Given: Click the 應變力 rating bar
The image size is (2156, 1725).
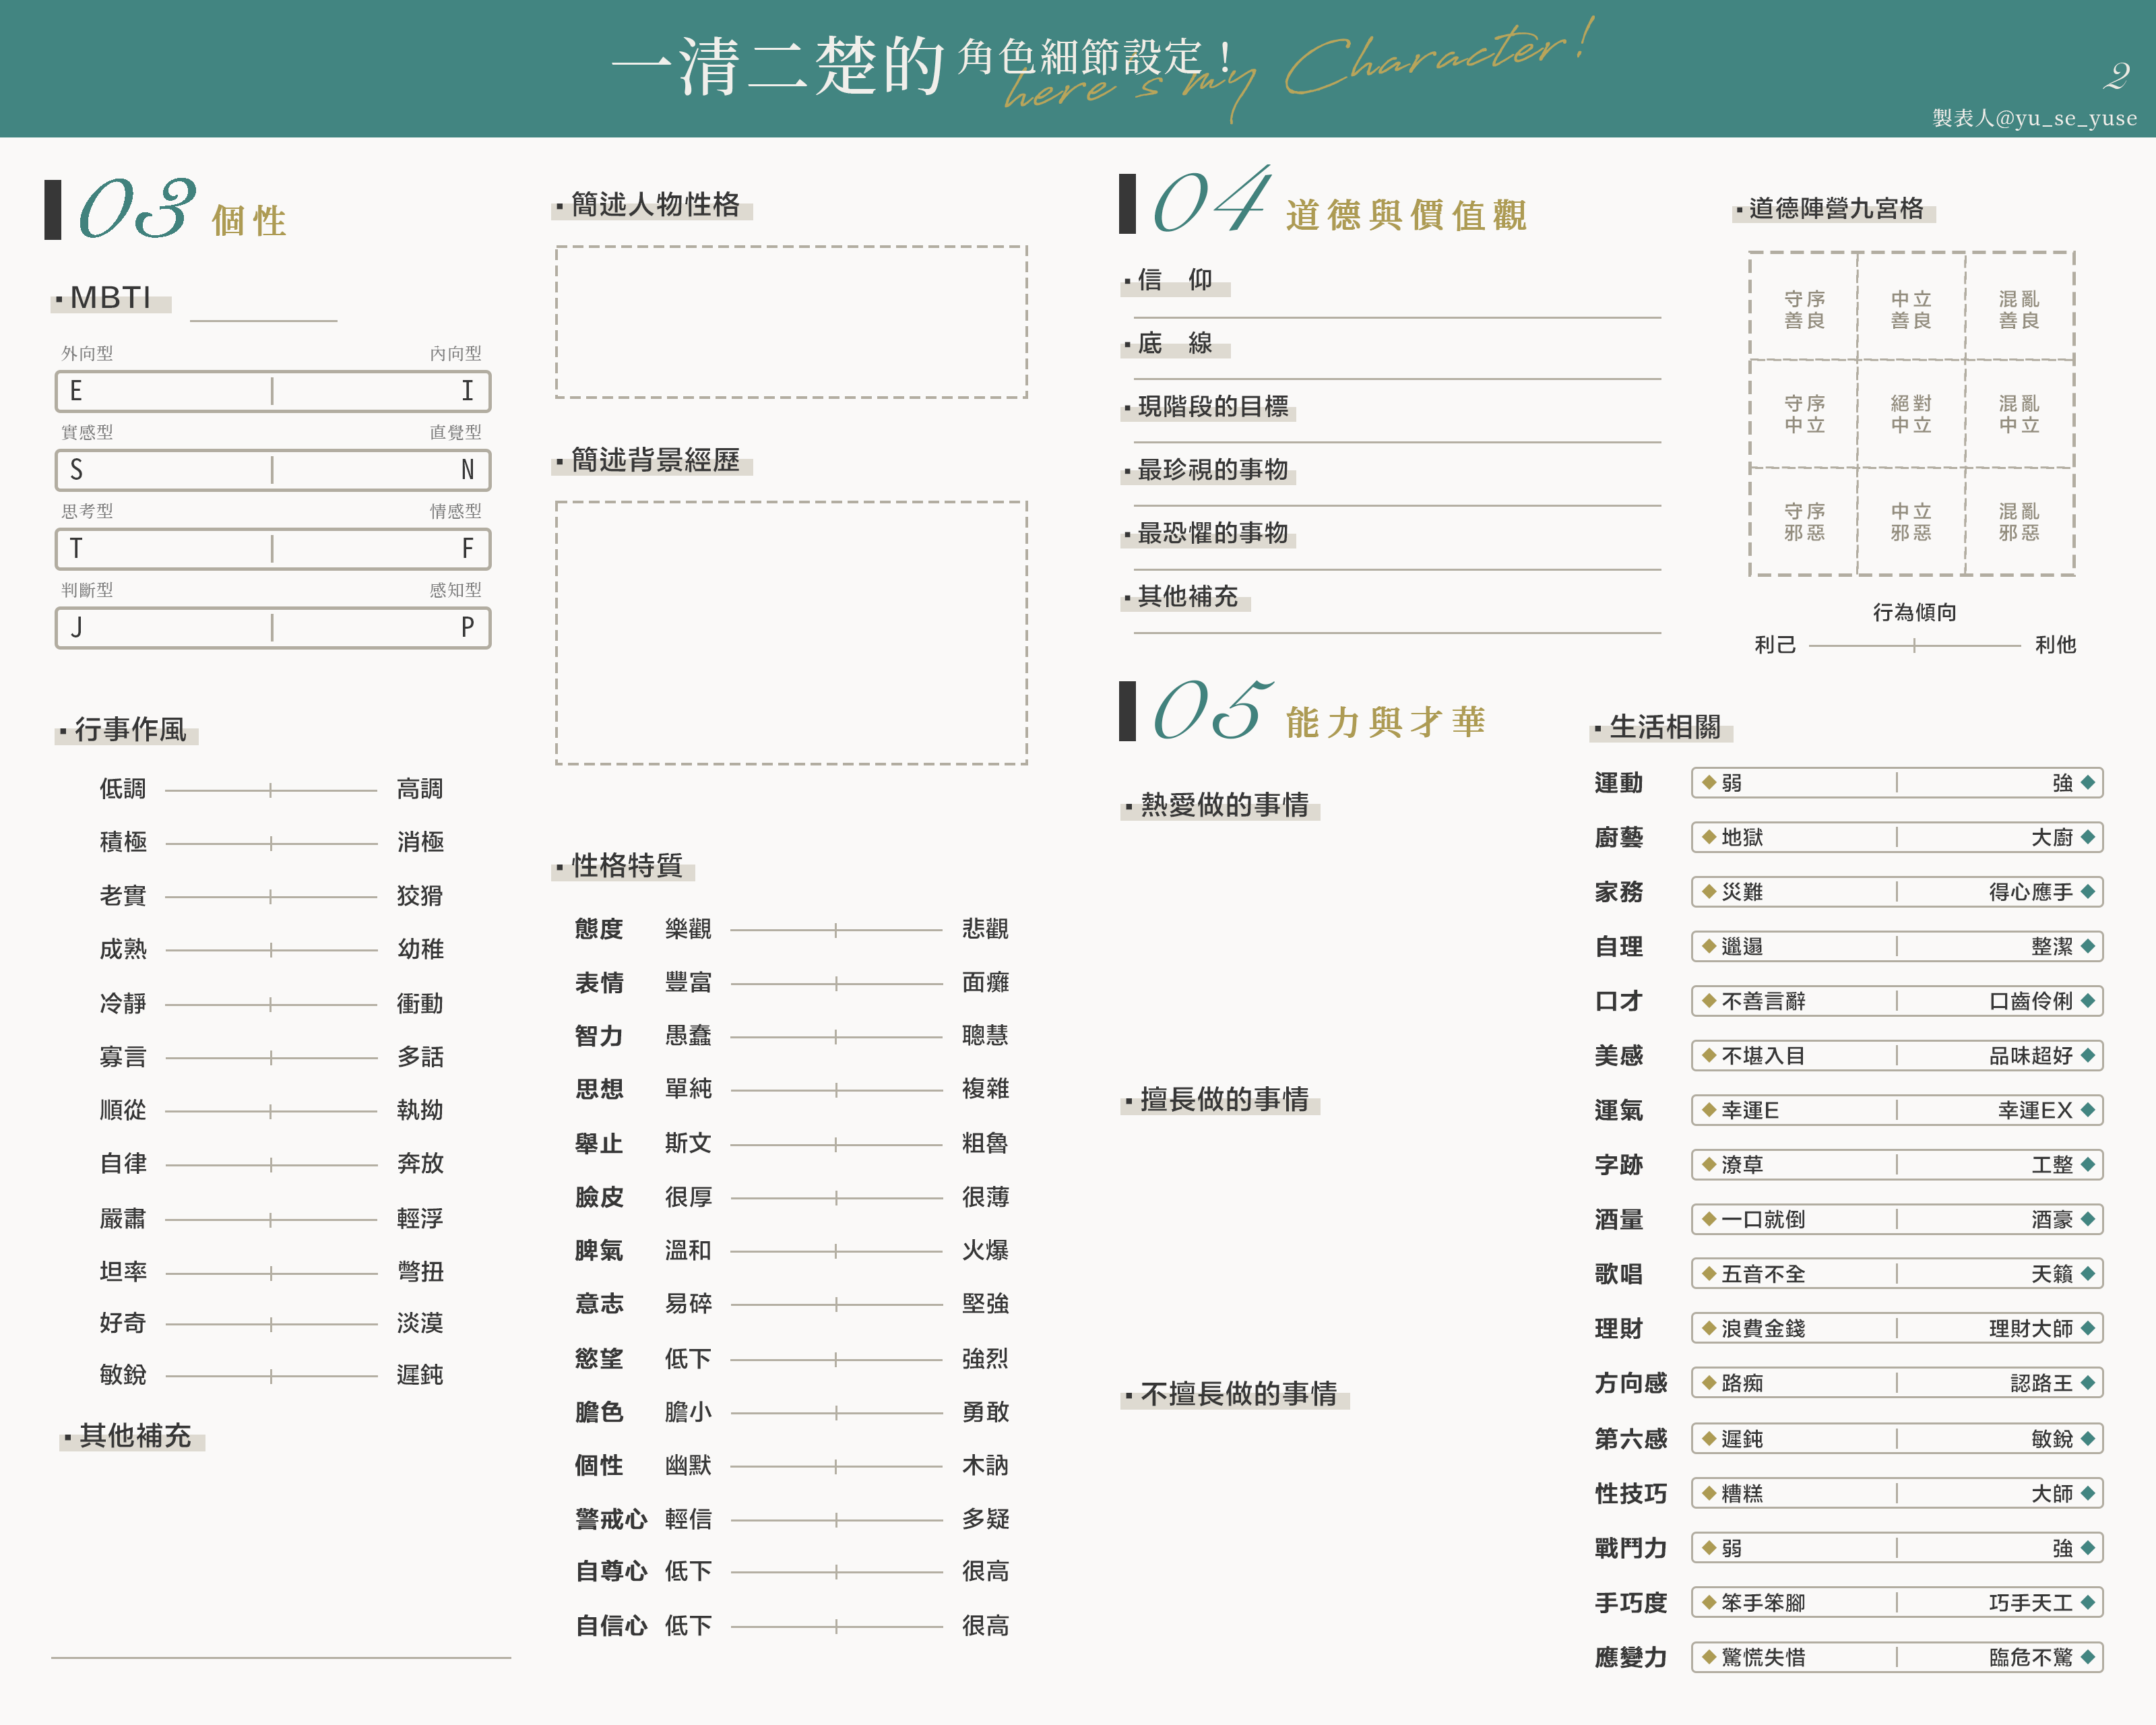Looking at the screenshot, I should [x=1897, y=1658].
